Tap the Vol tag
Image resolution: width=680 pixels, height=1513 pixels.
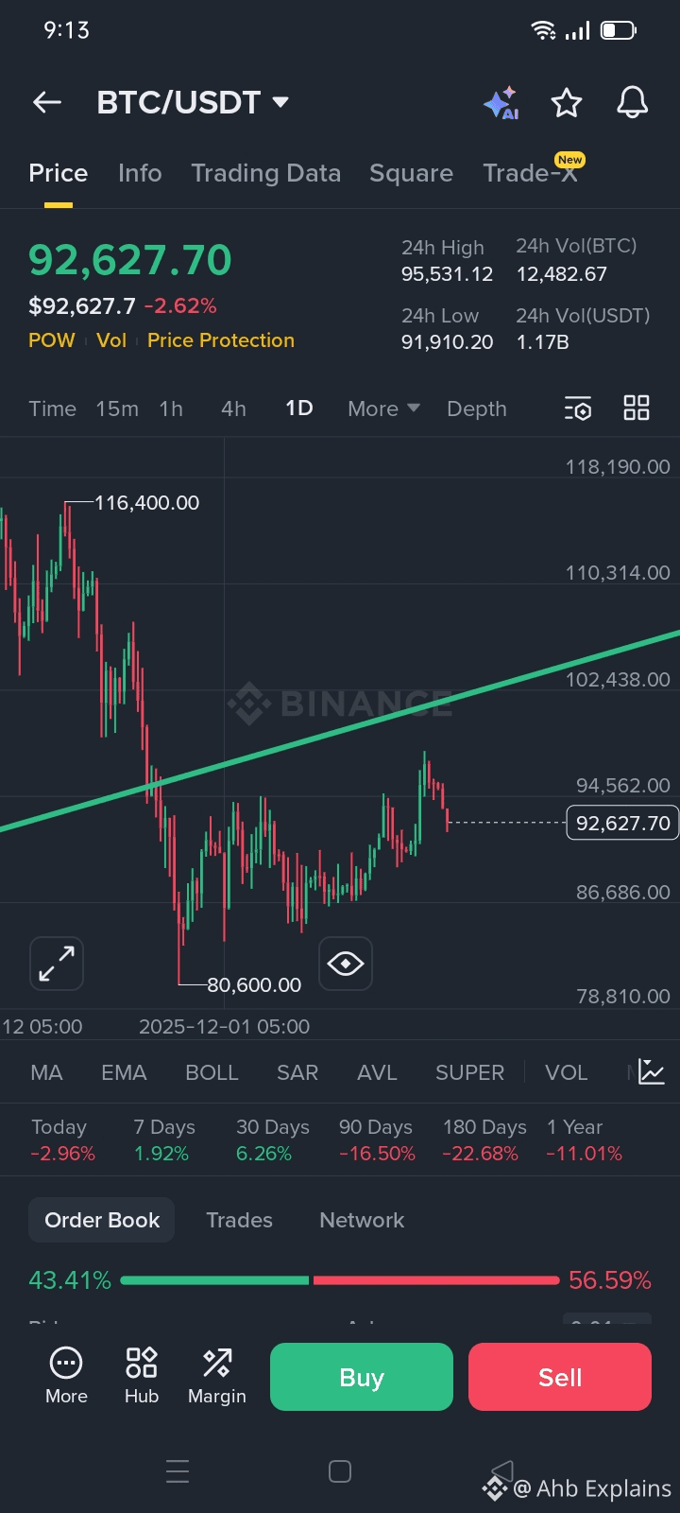111,340
